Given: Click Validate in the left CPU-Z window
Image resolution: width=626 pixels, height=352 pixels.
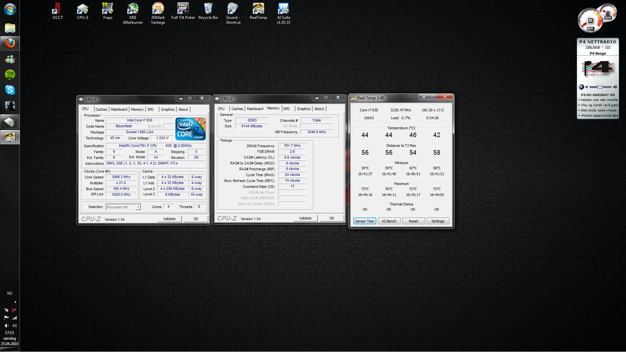Looking at the screenshot, I should click(x=169, y=219).
